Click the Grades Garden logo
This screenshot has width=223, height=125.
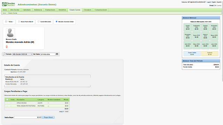coord(8,4)
